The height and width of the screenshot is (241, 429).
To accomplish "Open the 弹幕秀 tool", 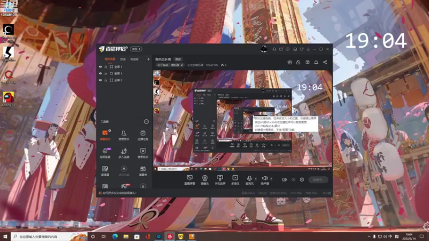I will (x=143, y=171).
